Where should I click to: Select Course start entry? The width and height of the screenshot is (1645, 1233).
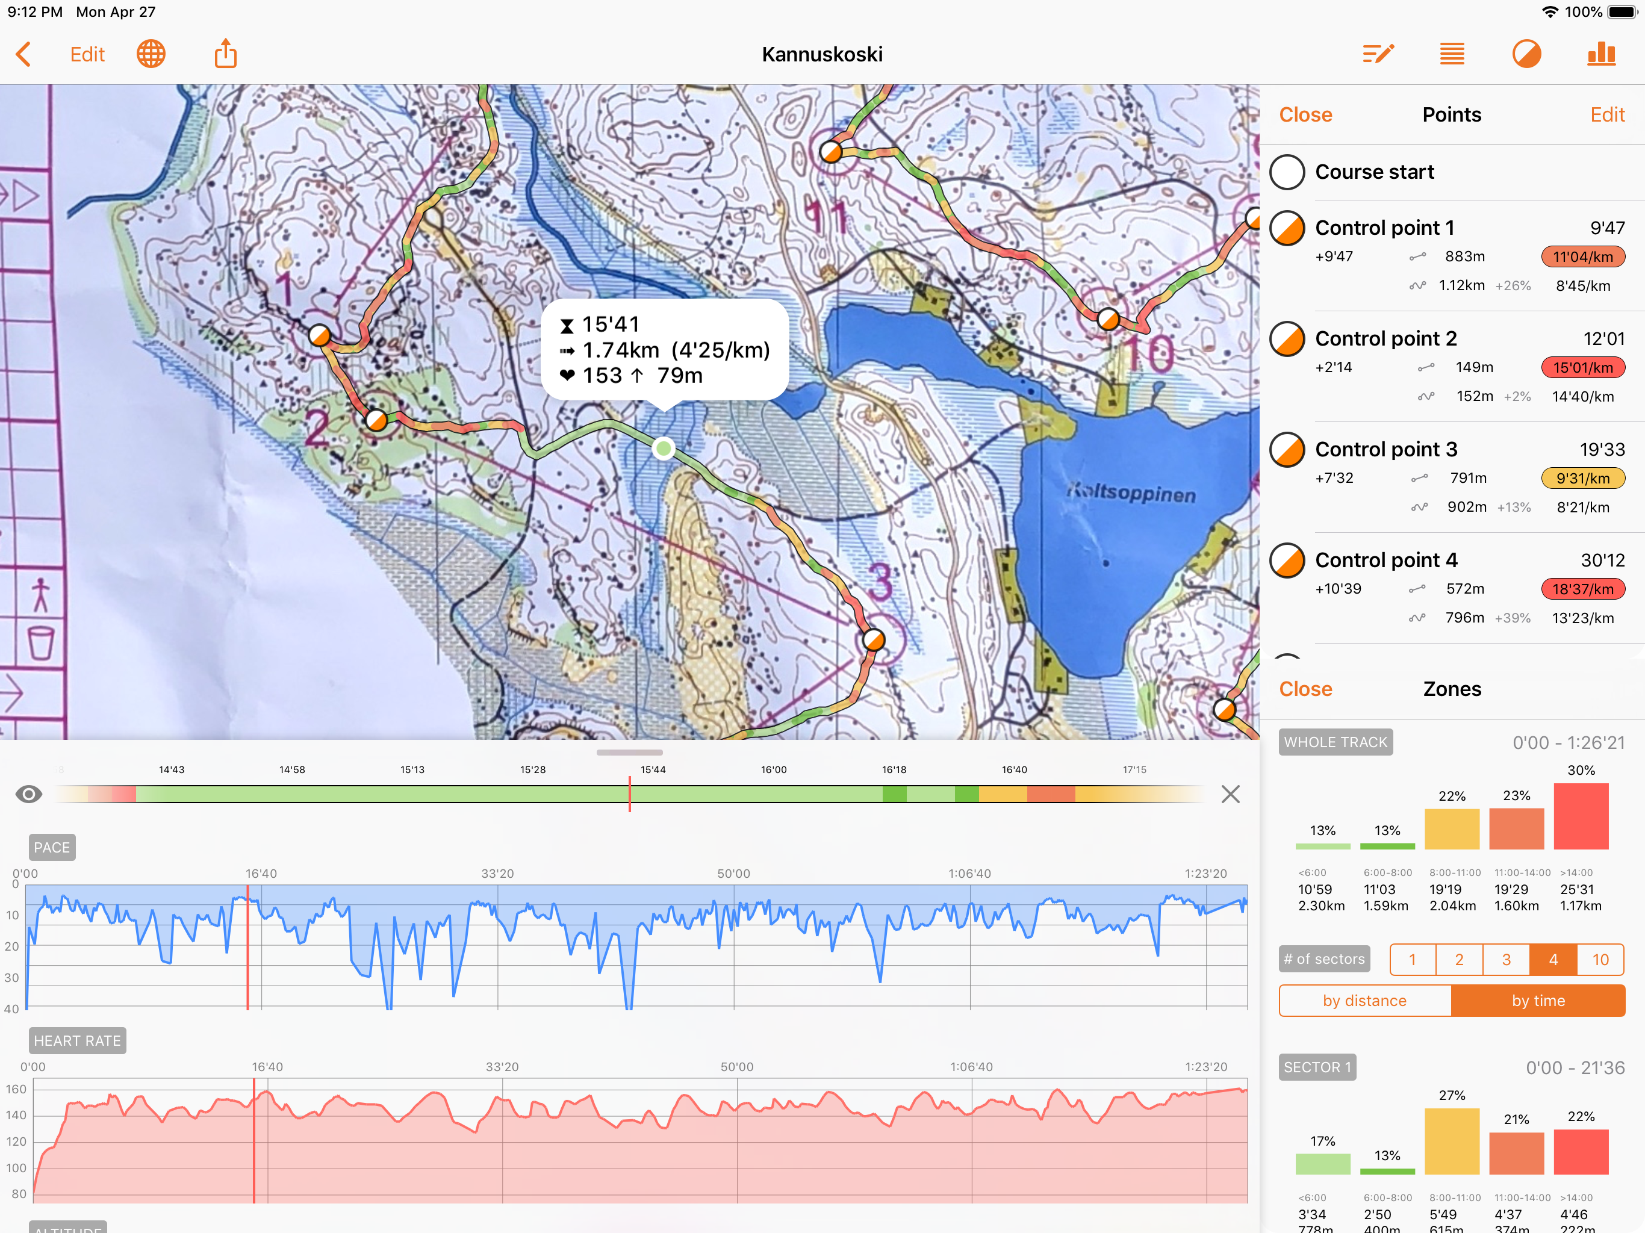coord(1374,172)
